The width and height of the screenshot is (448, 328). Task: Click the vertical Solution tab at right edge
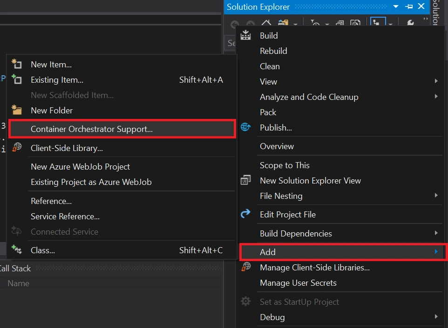tap(436, 13)
